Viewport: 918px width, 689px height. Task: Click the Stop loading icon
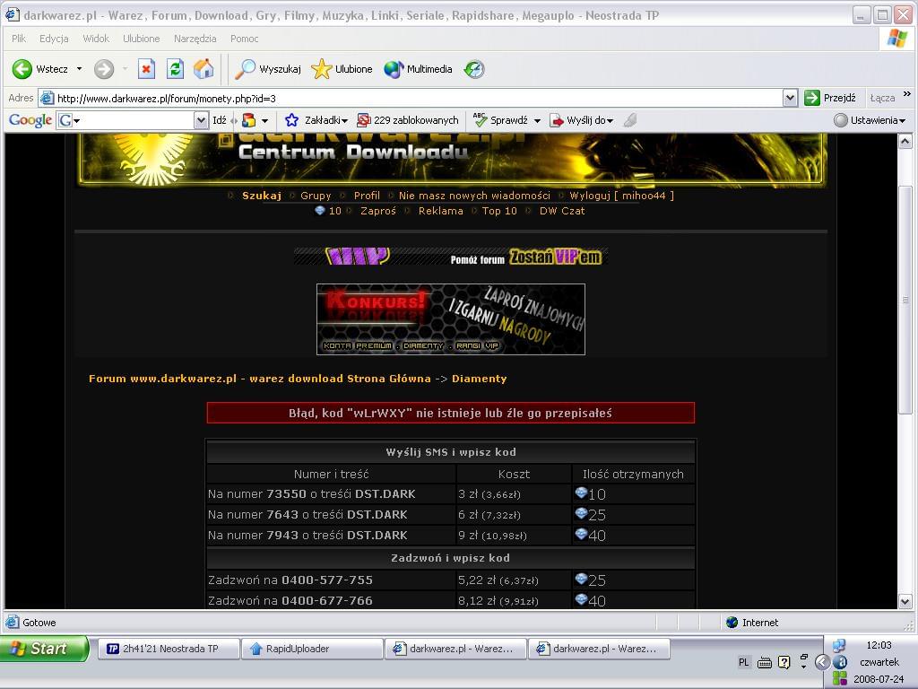coord(146,69)
